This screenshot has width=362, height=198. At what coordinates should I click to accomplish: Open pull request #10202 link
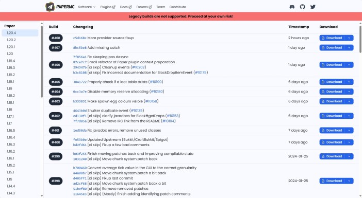pyautogui.click(x=138, y=67)
